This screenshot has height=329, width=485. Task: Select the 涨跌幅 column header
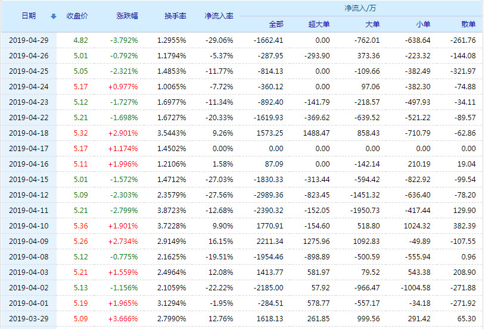(x=127, y=16)
